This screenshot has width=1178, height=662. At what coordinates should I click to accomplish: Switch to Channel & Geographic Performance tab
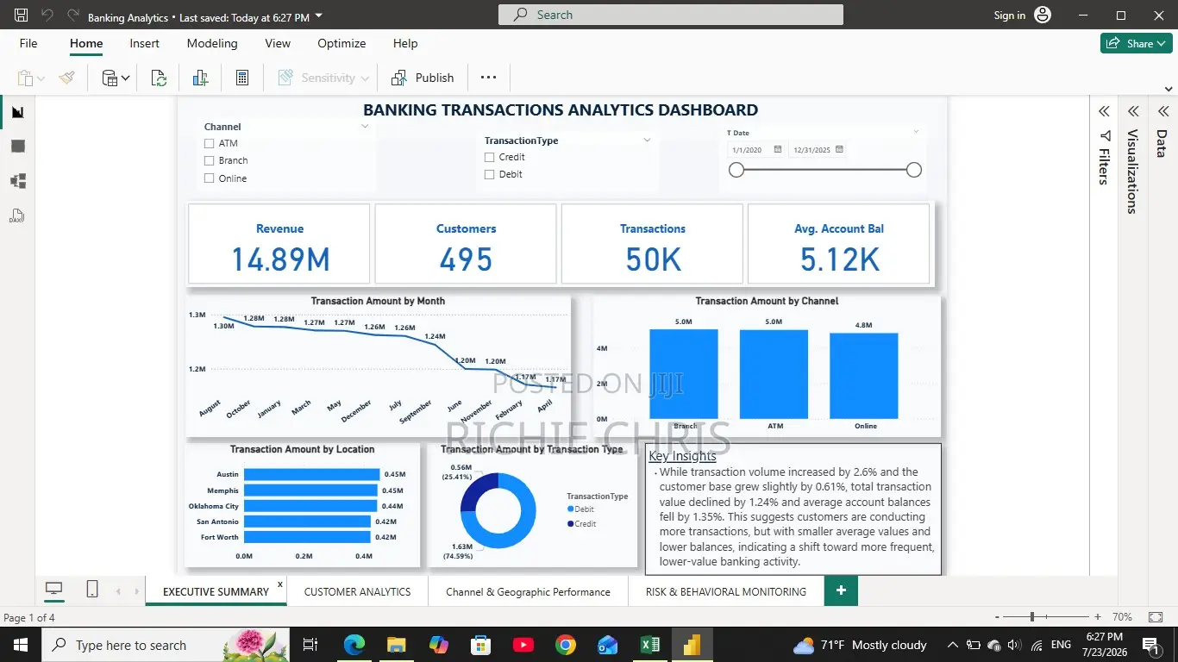[528, 591]
